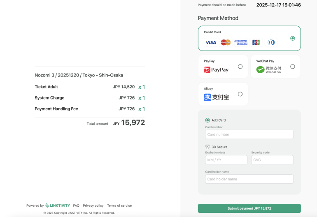Click the CVC security code field
Screen dimensions: 317x217
(272, 160)
